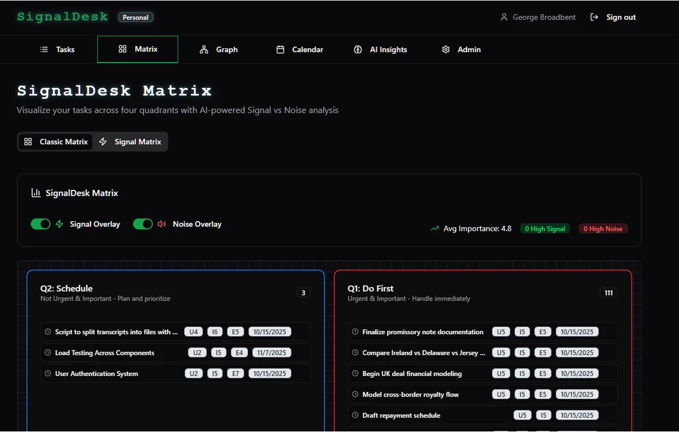Open the Load Testing Across Components task

click(175, 353)
